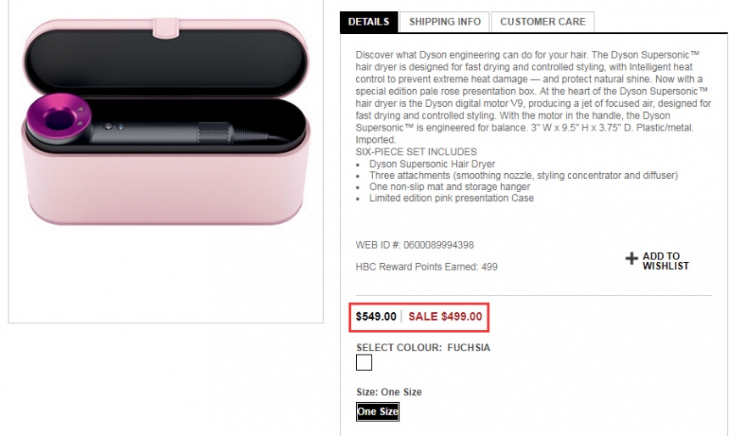
Task: Switch to the Shipping Info tab
Action: (x=444, y=22)
